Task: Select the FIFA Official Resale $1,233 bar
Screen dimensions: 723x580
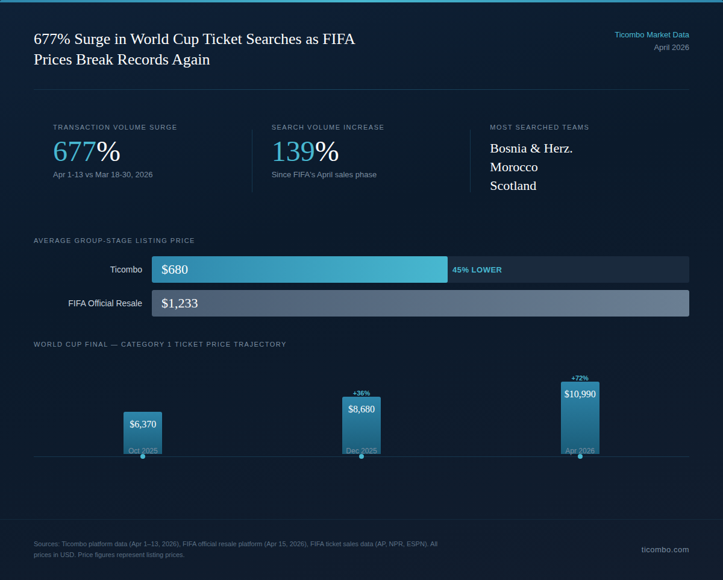Action: 420,303
